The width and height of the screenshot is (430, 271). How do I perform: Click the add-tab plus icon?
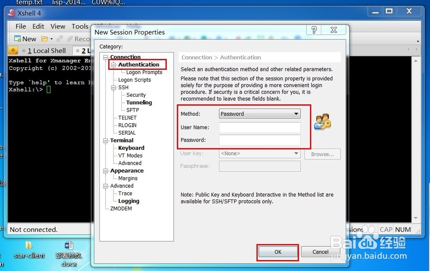[x=13, y=50]
